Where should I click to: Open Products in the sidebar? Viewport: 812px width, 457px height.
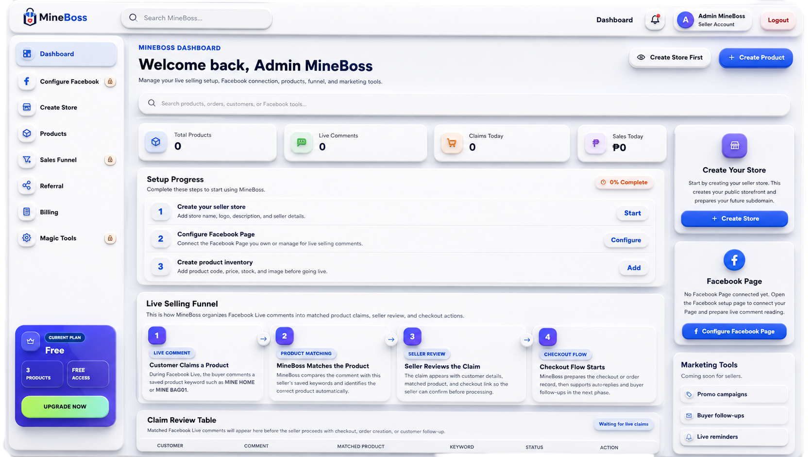point(67,134)
